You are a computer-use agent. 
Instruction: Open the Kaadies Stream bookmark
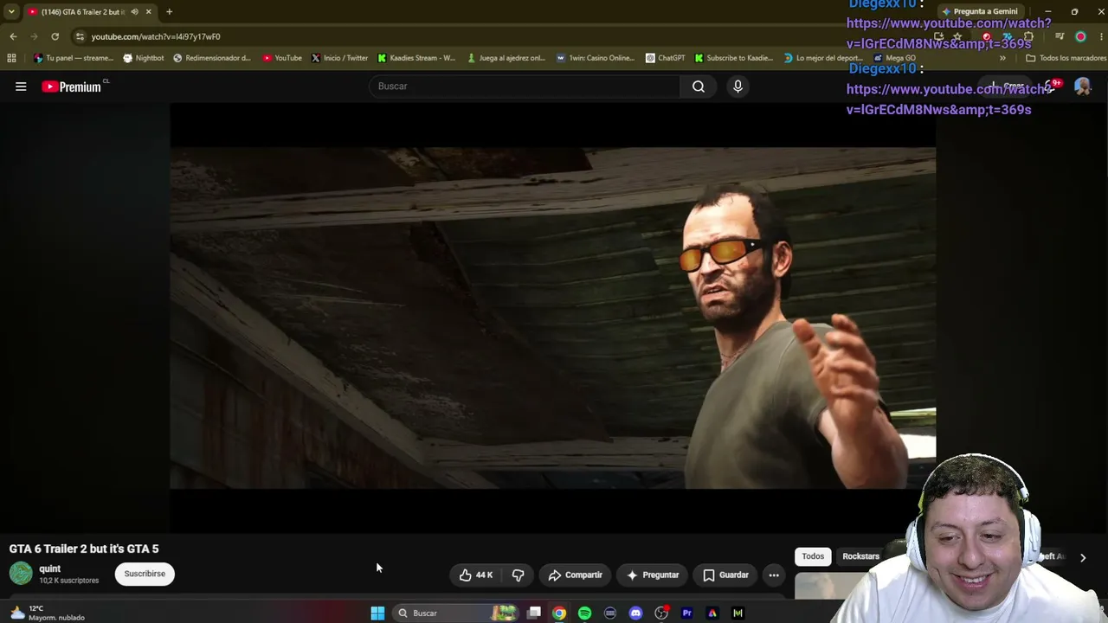click(416, 58)
